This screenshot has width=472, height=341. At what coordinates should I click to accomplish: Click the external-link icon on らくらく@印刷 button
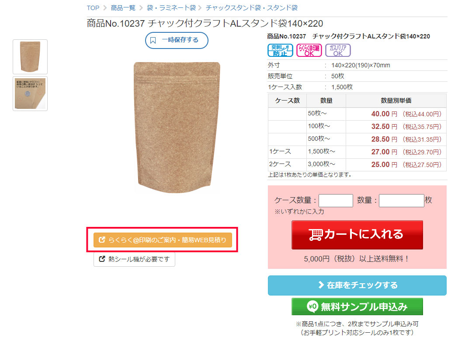click(102, 240)
